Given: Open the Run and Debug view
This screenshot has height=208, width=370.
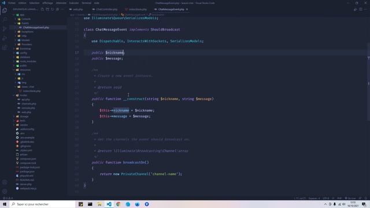Looking at the screenshot, I should click(x=5, y=38).
